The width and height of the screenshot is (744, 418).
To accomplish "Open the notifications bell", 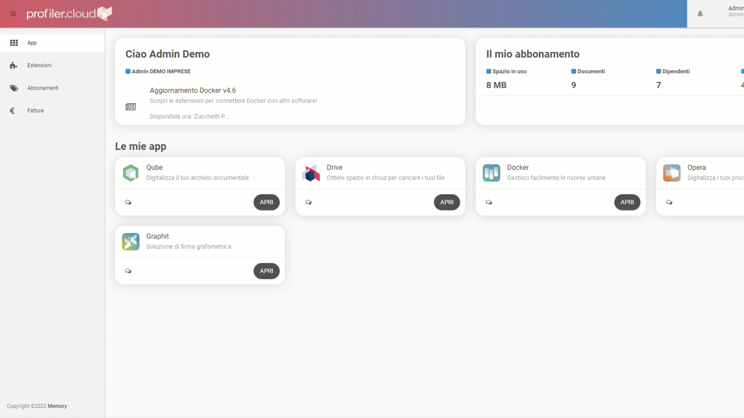I will [x=700, y=14].
